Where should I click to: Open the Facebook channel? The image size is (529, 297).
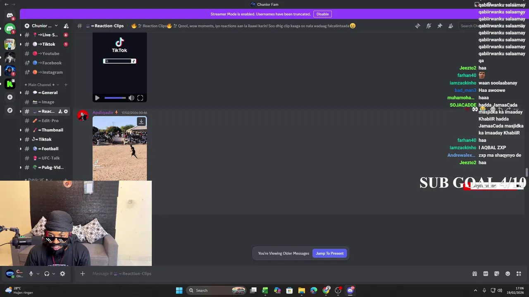[46, 63]
